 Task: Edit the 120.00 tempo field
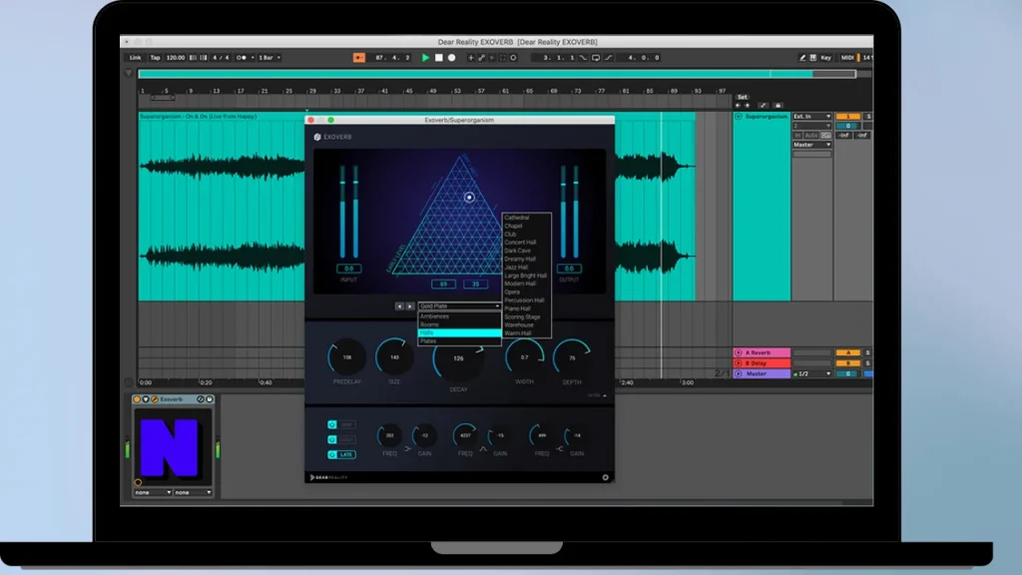(x=176, y=57)
